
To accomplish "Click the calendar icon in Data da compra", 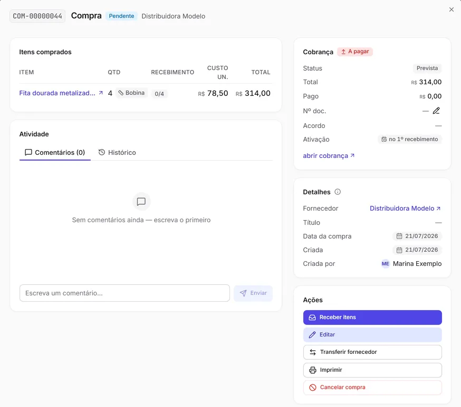I will [x=399, y=236].
